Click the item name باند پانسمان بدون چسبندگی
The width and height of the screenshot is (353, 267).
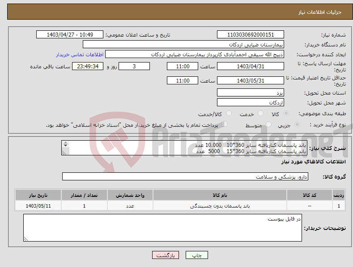220,206
